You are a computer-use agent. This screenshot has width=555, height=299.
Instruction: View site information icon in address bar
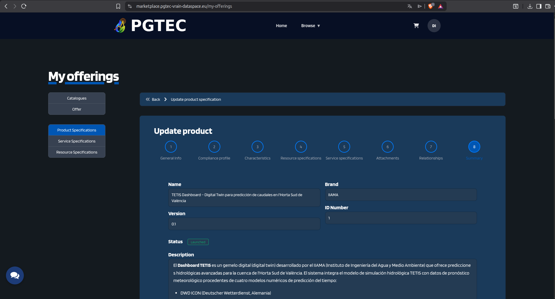pos(130,6)
